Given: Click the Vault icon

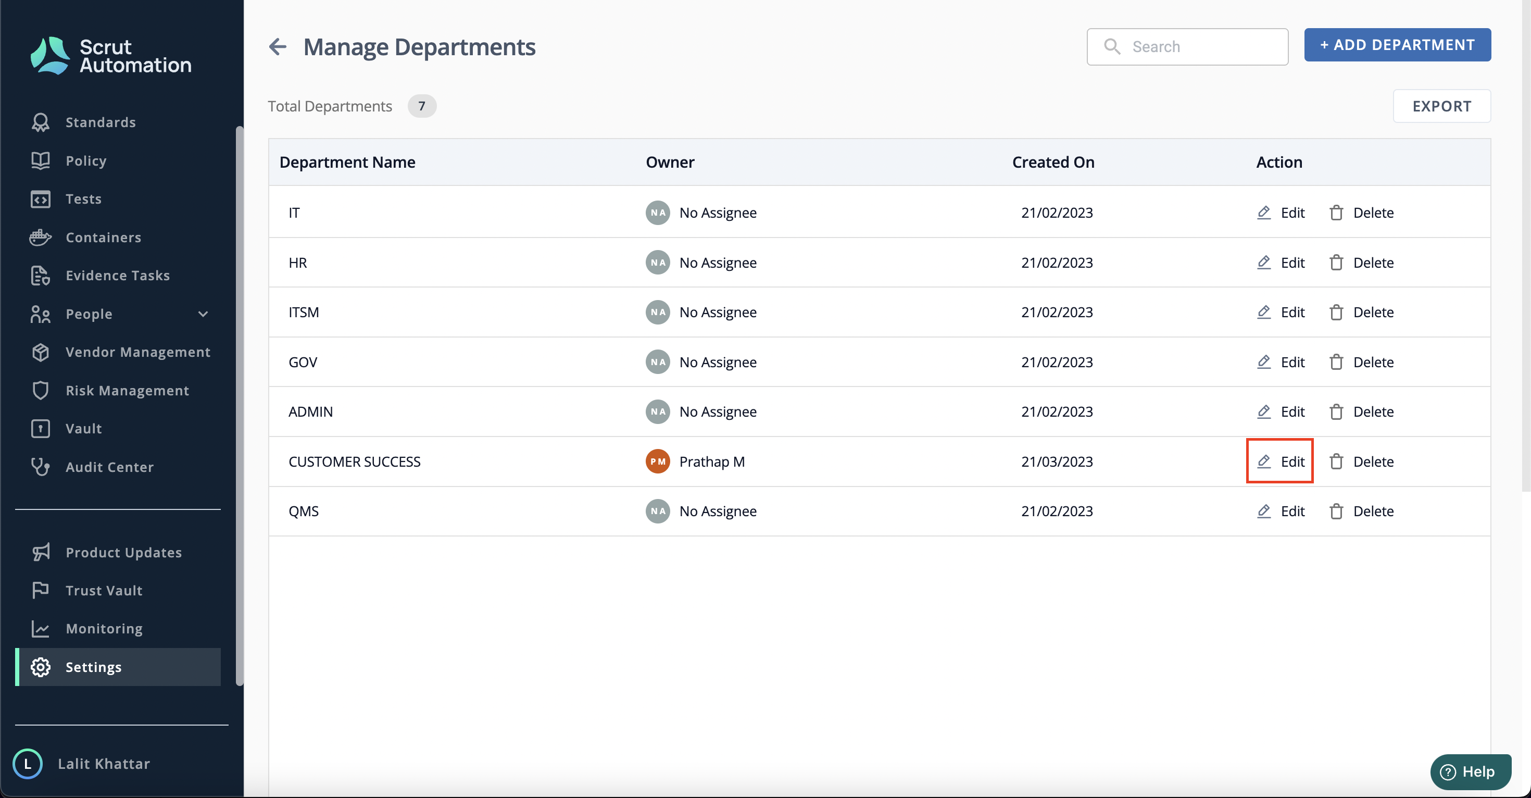Looking at the screenshot, I should click(x=41, y=429).
